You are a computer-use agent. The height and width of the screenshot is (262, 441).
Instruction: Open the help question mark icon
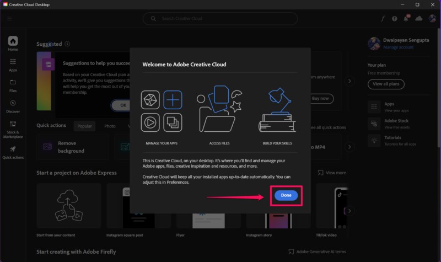(395, 18)
